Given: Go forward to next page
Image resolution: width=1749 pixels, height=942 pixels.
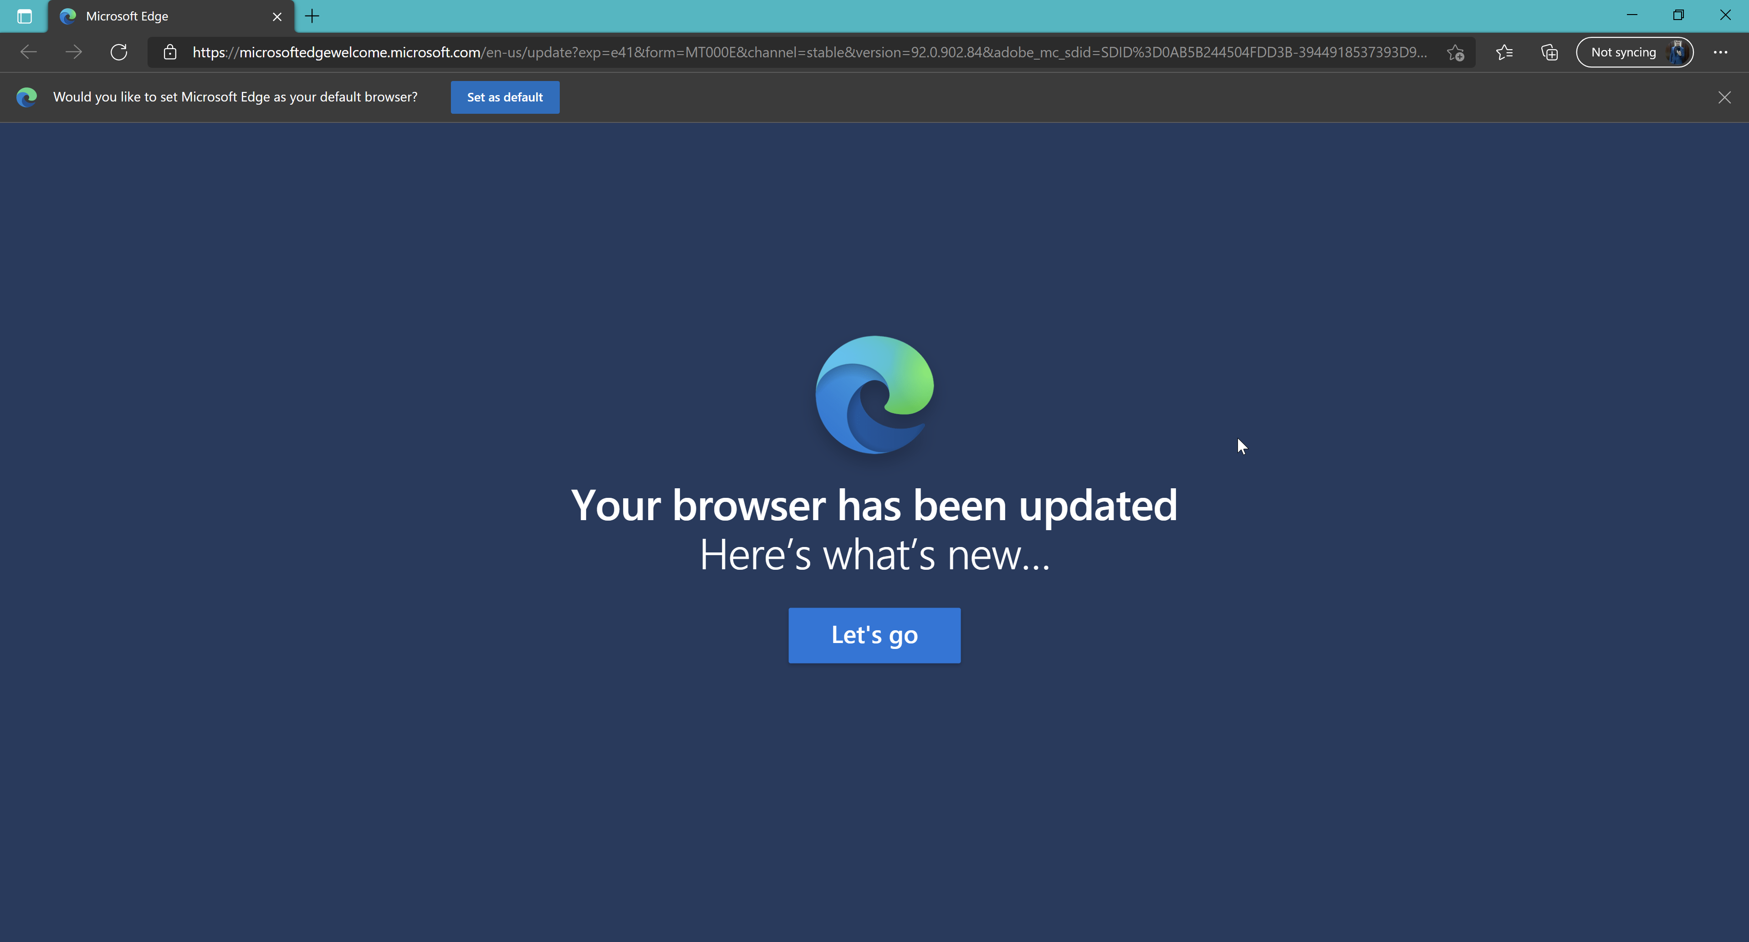Looking at the screenshot, I should [x=73, y=52].
